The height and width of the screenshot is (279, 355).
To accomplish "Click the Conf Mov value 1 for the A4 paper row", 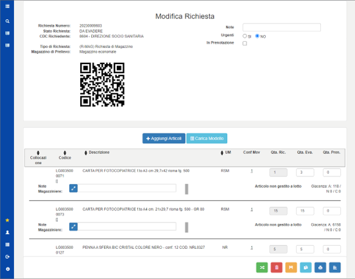I will coord(252,210).
